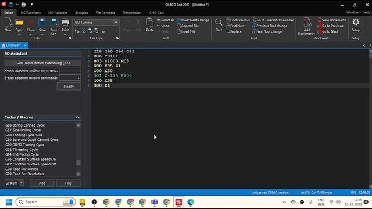Click View Bookmarks
Image resolution: width=372 pixels, height=209 pixels.
click(x=332, y=20)
